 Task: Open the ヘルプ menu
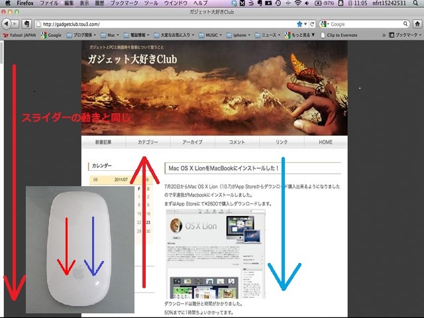point(201,3)
